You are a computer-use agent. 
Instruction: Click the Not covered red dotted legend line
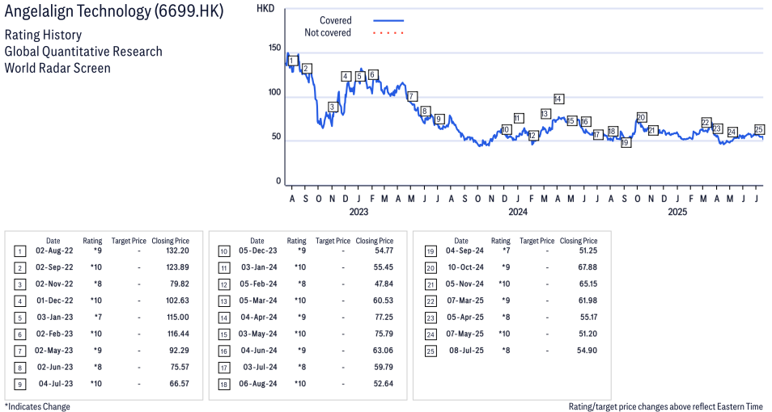(x=388, y=33)
